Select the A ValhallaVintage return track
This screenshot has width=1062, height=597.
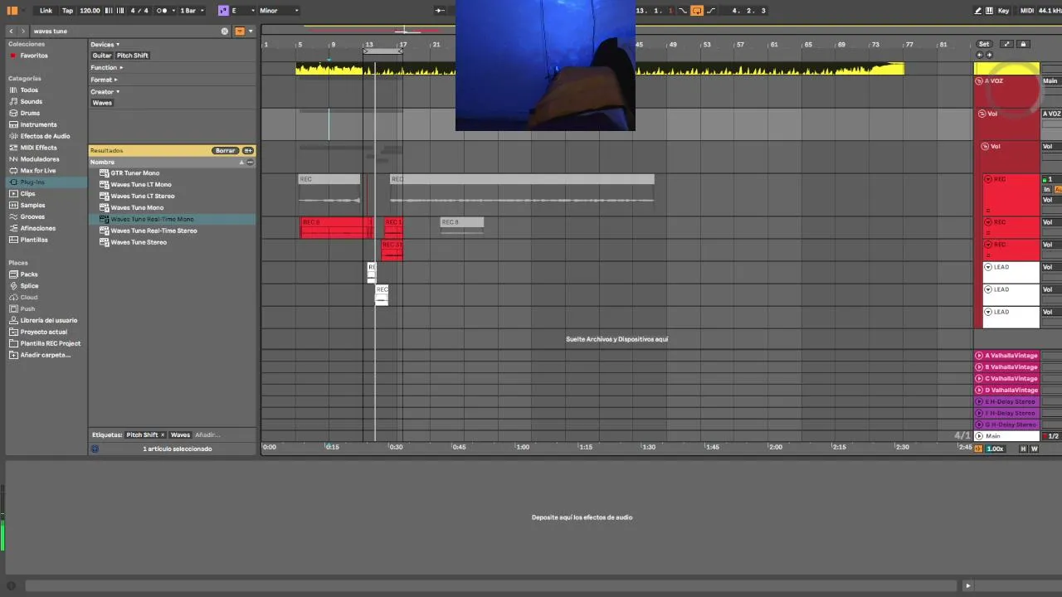point(1006,356)
